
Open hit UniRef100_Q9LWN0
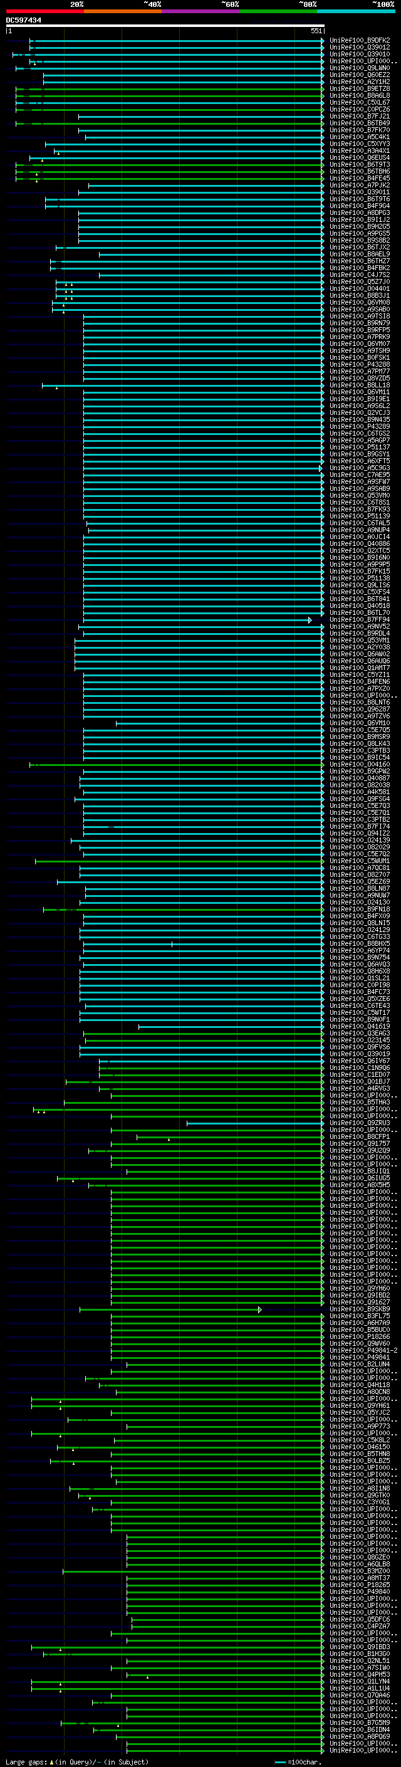pos(360,68)
